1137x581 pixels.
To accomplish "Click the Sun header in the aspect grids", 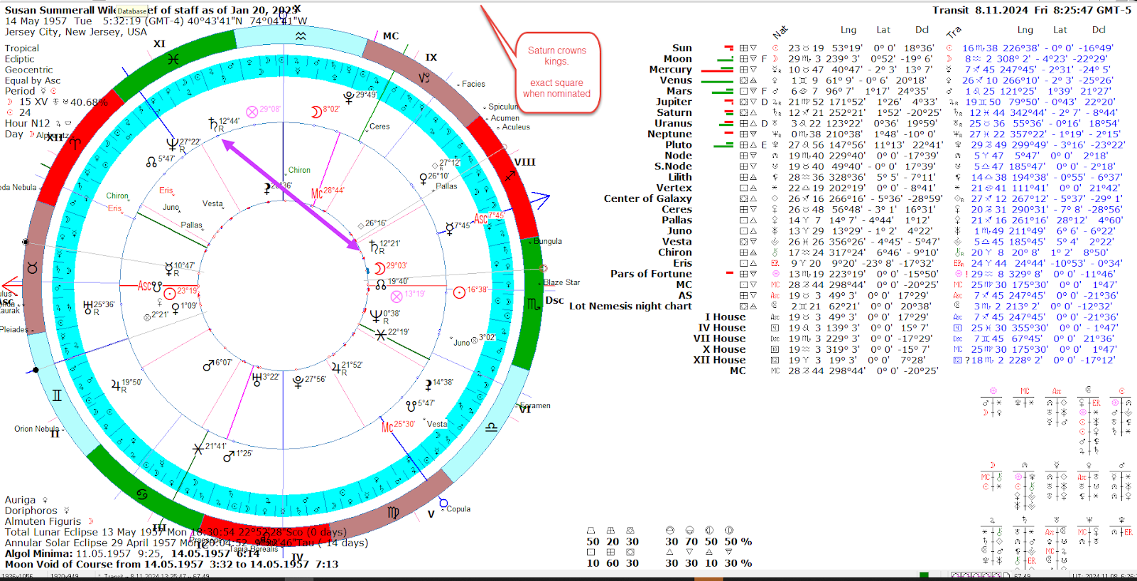I will (x=1121, y=391).
